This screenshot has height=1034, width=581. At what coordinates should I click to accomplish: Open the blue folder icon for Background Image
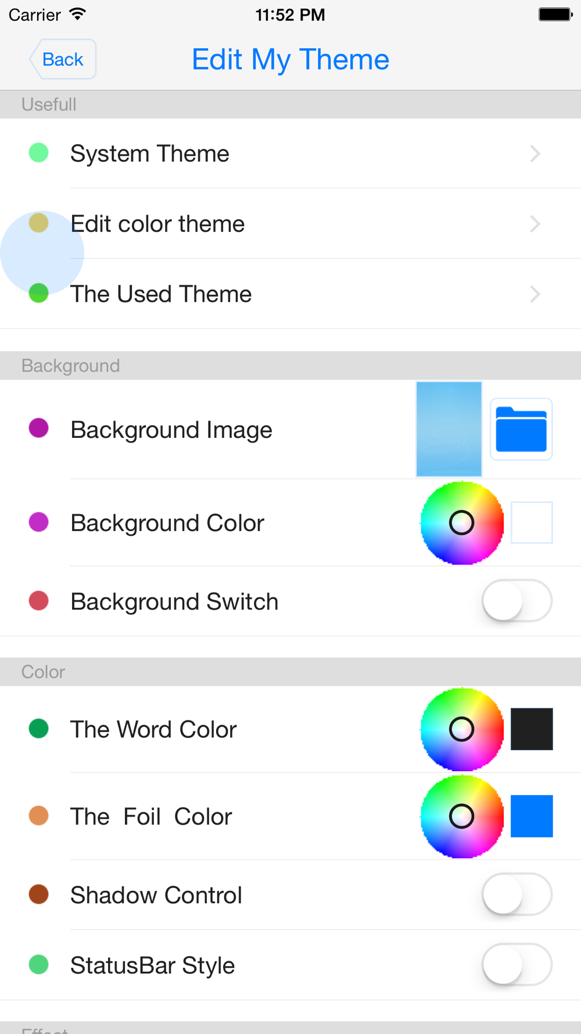(x=521, y=429)
